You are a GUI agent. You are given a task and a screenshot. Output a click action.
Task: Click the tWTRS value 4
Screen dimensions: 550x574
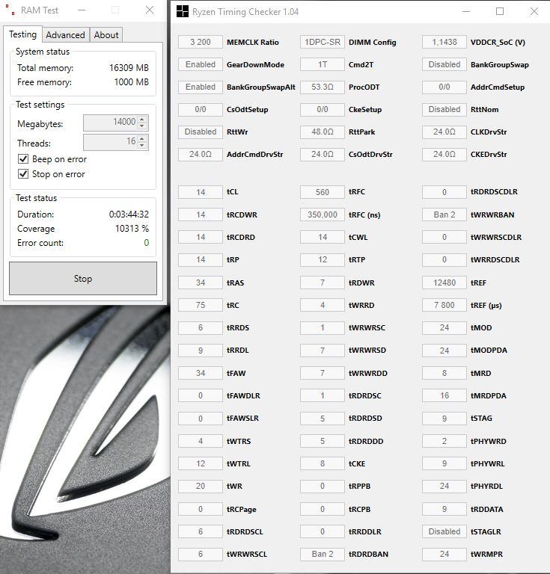[201, 441]
